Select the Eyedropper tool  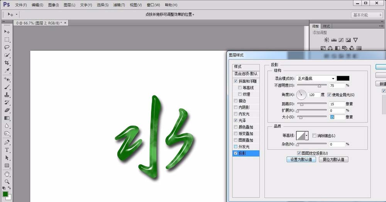tap(7, 71)
